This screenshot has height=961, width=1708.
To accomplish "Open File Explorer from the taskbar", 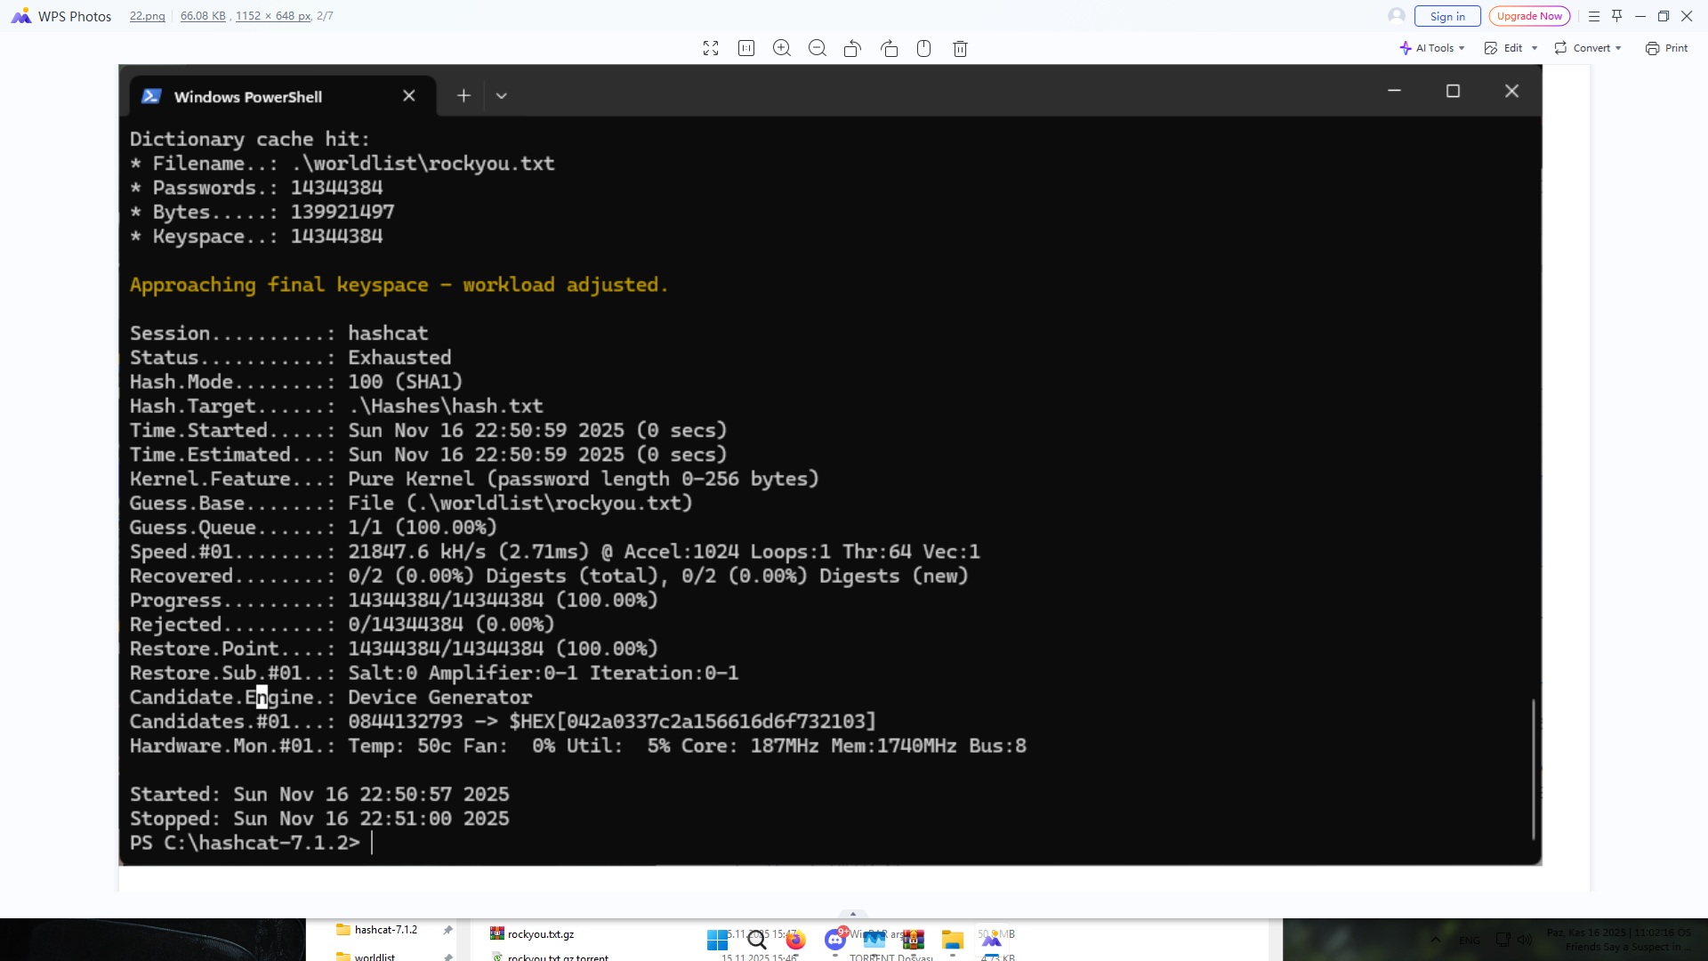I will pos(953,940).
